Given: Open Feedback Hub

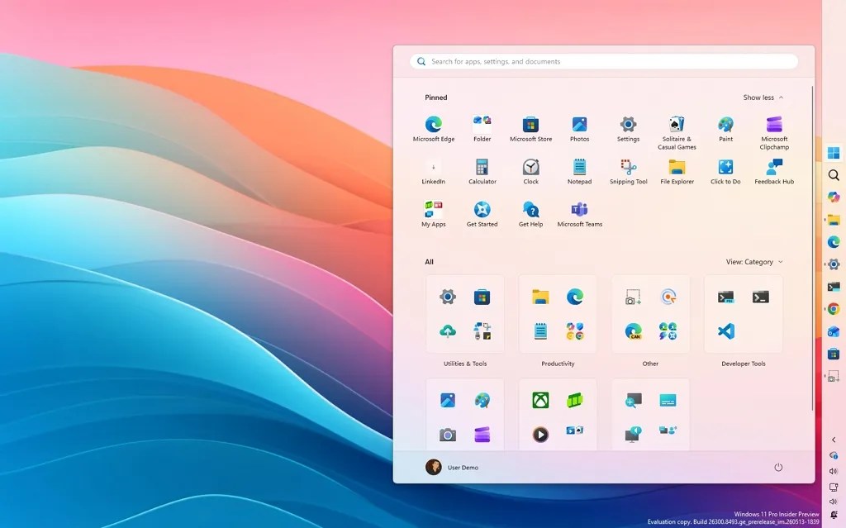Looking at the screenshot, I should 774,172.
